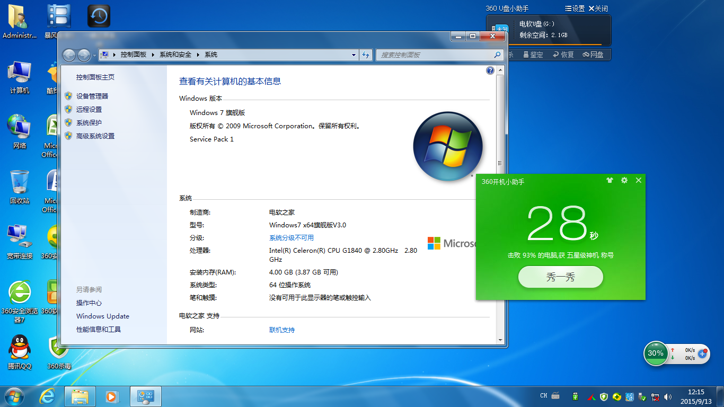Image resolution: width=724 pixels, height=407 pixels.
Task: Select the clock-arrow backup desktop icon
Action: [99, 16]
